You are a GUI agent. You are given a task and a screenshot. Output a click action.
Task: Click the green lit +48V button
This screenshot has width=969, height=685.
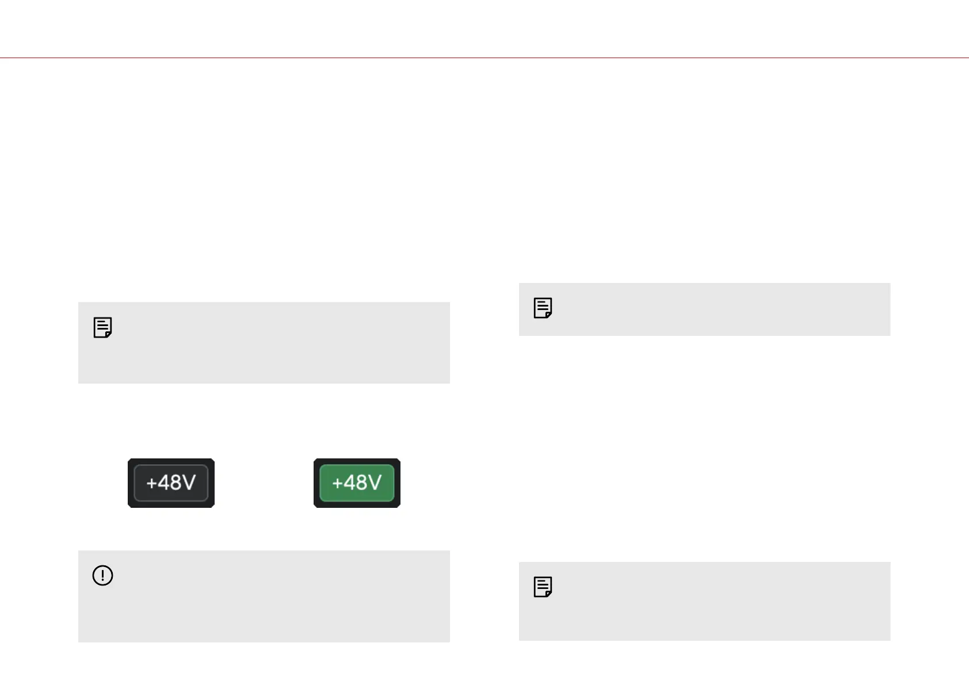[x=357, y=483]
